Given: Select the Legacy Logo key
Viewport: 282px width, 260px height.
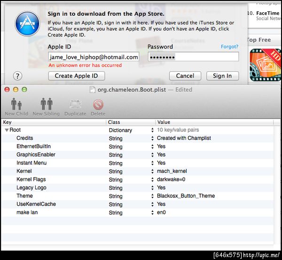Looking at the screenshot, I should coord(31,188).
